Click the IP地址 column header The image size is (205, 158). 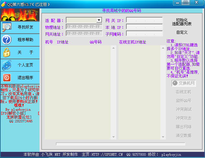(x=63, y=42)
